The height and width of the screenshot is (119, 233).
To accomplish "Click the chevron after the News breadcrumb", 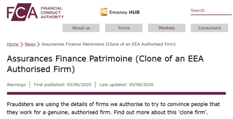I will point(39,44).
